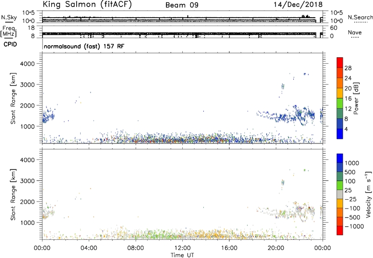Screen dimensions: 373x258
Task: Click the '4' tick on power colorbar
Action: [346, 129]
